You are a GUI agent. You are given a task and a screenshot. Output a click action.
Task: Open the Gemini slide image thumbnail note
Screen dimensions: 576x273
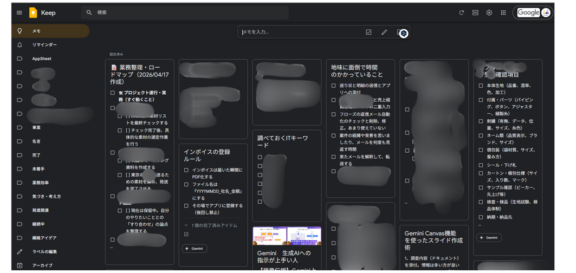click(x=287, y=236)
